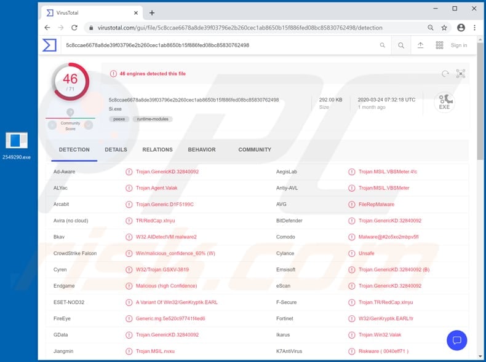Click the Si.exe file name

tap(115, 109)
